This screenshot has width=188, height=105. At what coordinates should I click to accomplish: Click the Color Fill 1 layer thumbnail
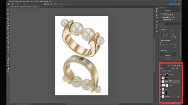pyautogui.click(x=163, y=85)
